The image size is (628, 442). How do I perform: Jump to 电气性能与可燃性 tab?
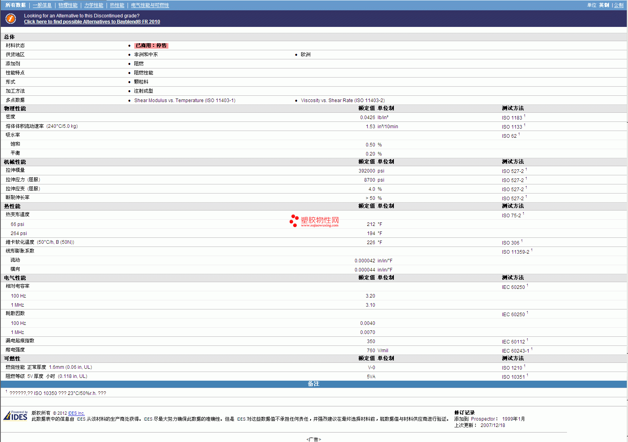pyautogui.click(x=150, y=5)
